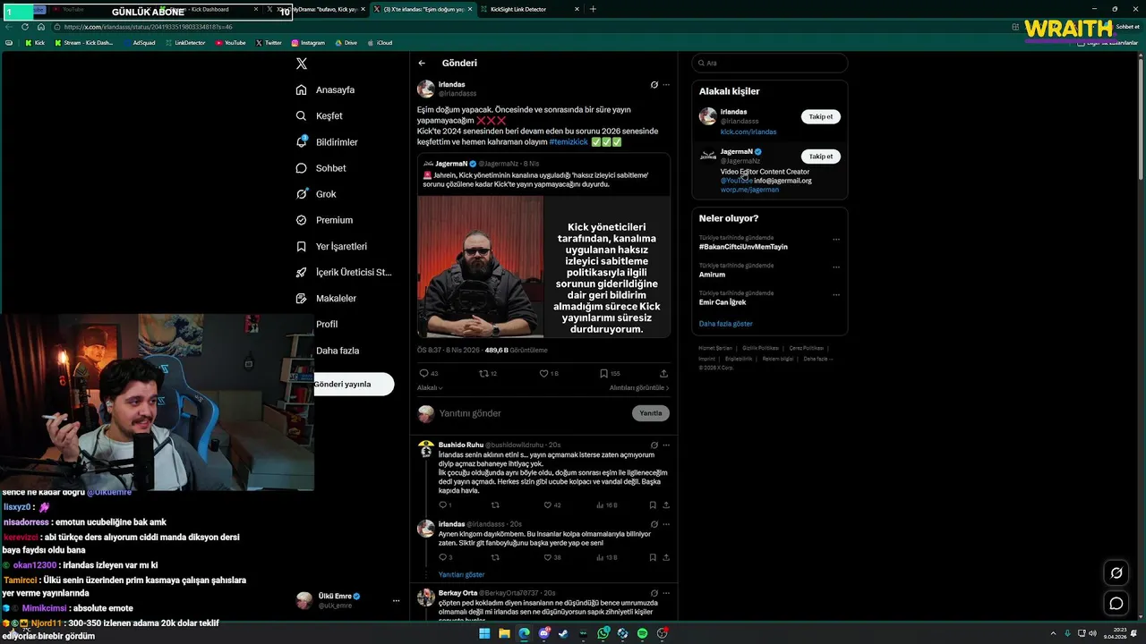Open Windows Start menu
This screenshot has width=1146, height=644.
coord(484,633)
